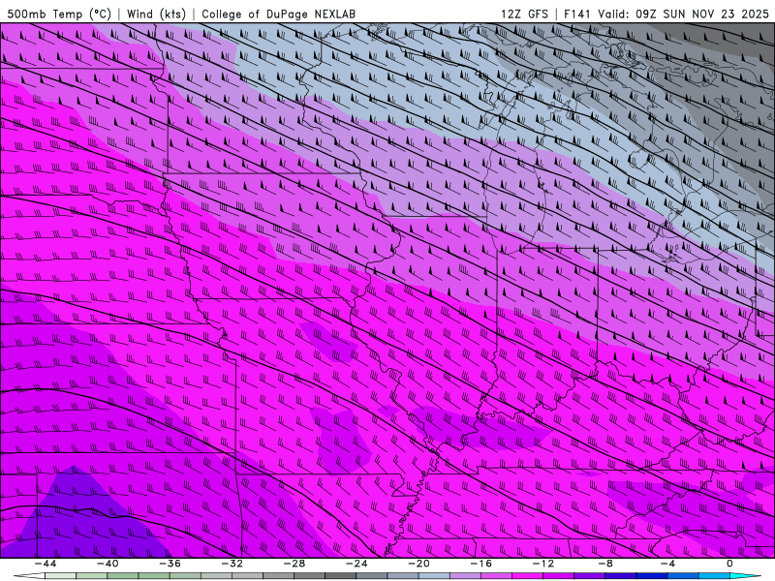Click the "12Z GFS" model run label
The image size is (775, 581).
tap(524, 14)
